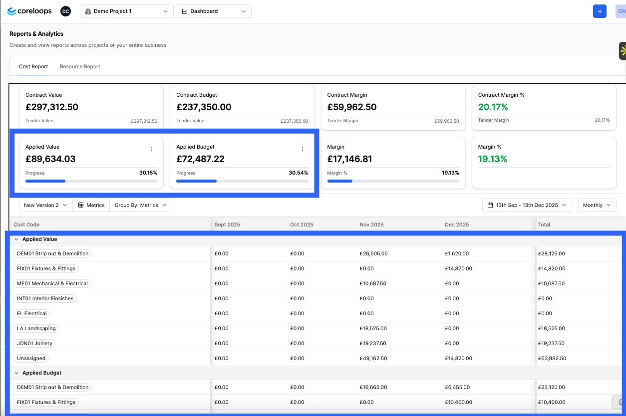Open the Demo Project 1 dropdown
Image resolution: width=626 pixels, height=416 pixels.
click(127, 11)
